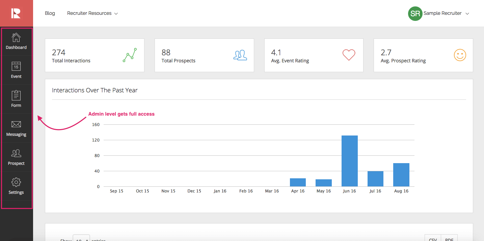
Task: Open the show entries count selector
Action: click(x=81, y=238)
